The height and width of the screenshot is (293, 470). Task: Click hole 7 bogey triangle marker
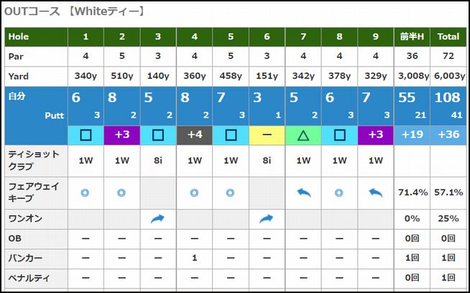(x=303, y=134)
